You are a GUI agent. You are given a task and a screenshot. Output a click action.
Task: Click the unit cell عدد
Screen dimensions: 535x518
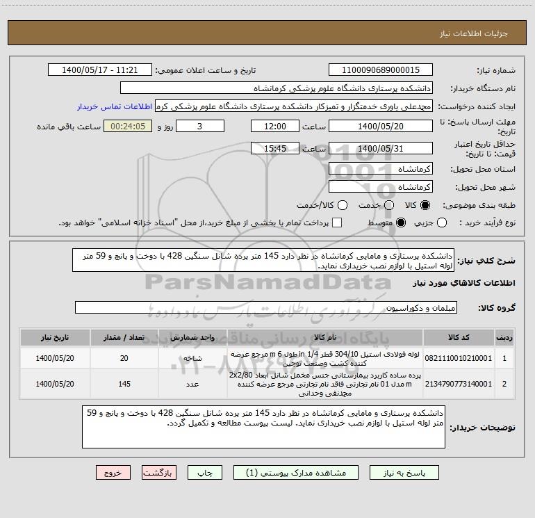(192, 384)
